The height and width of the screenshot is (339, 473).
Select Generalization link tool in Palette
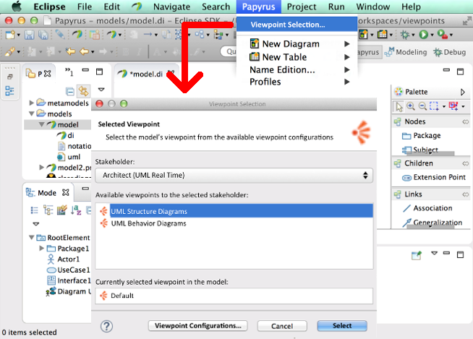pos(432,223)
